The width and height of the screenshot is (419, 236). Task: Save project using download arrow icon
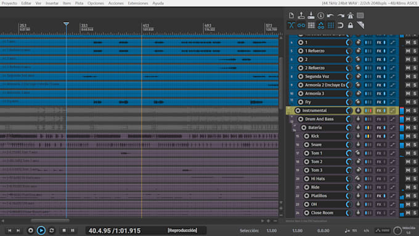point(311,15)
